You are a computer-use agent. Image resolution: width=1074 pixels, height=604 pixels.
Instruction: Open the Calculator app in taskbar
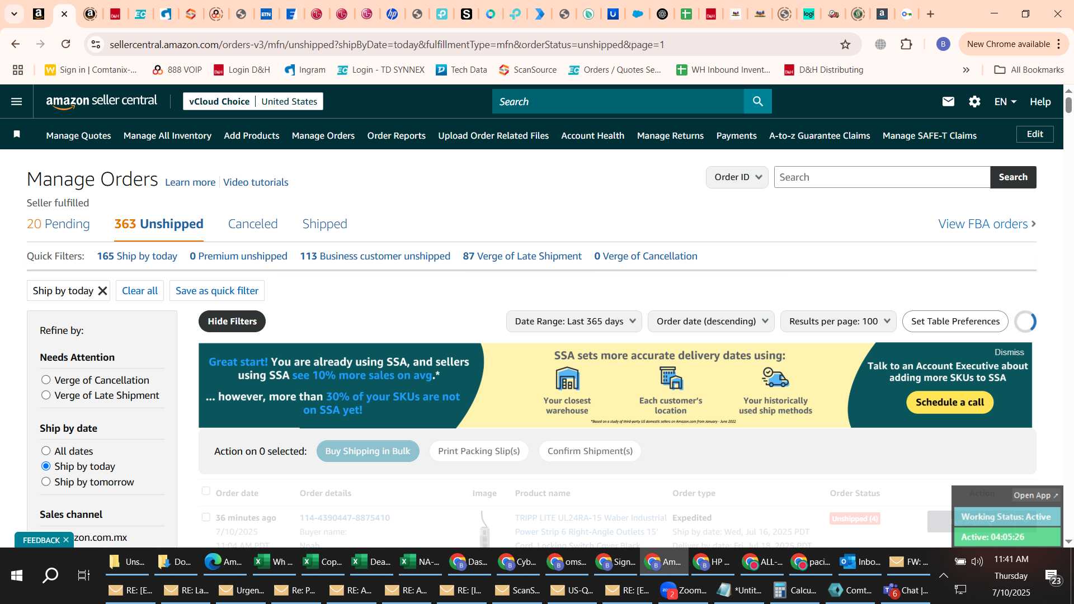(795, 590)
